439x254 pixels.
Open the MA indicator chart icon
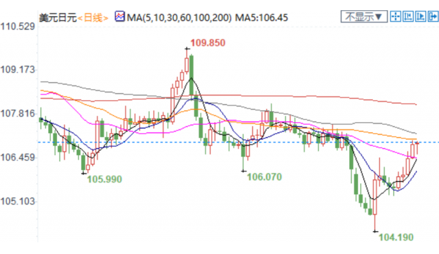[x=119, y=16]
